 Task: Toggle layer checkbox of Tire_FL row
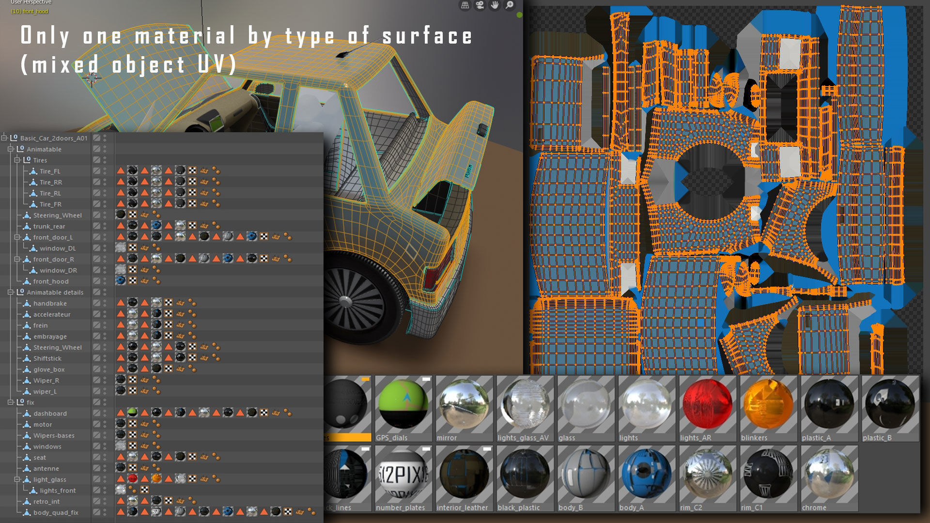97,171
